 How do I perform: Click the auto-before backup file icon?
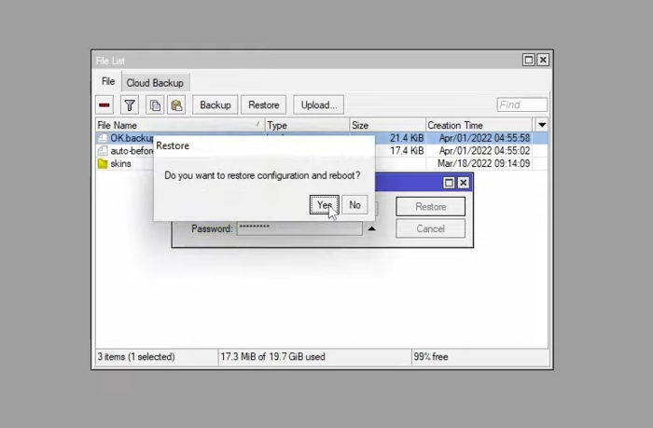click(x=103, y=151)
